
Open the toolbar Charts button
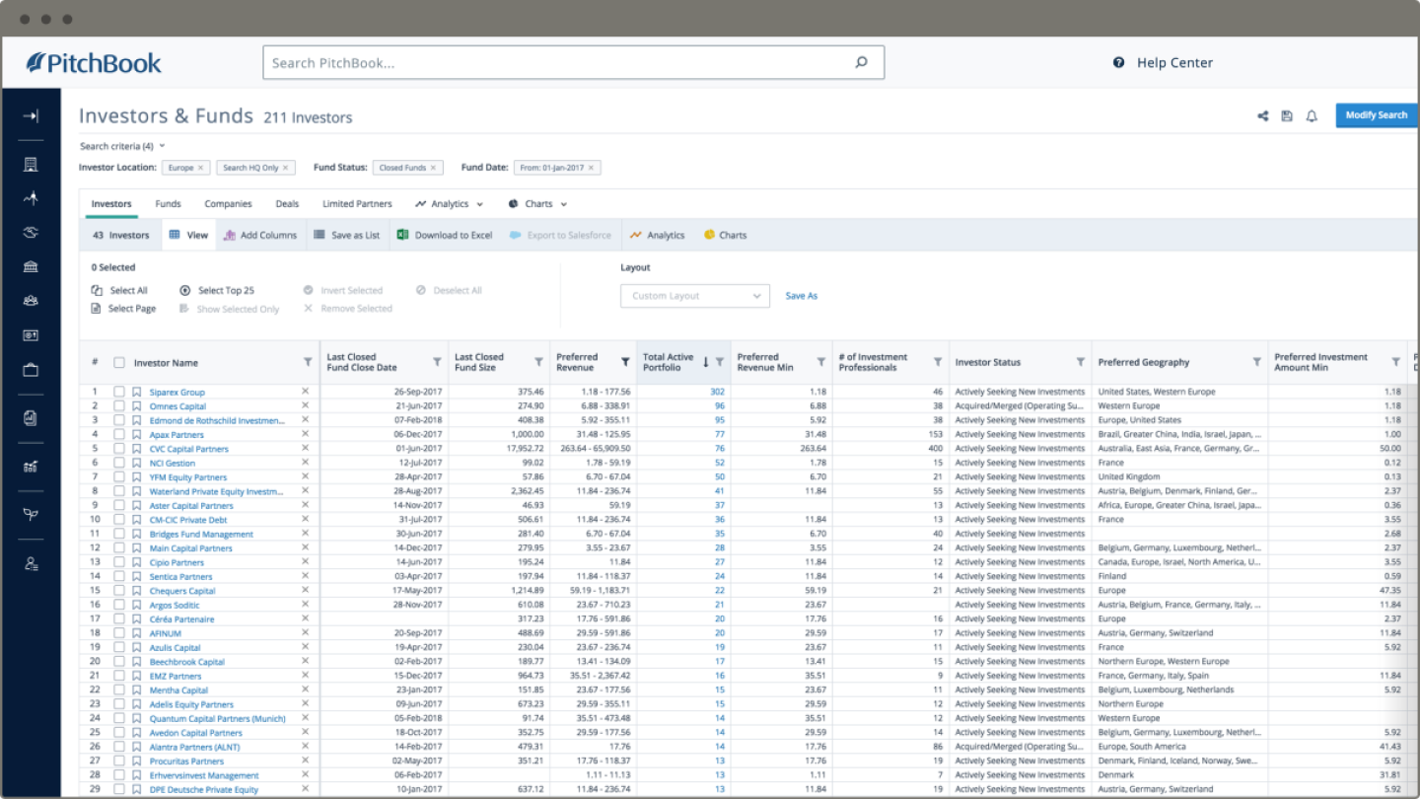click(x=725, y=235)
